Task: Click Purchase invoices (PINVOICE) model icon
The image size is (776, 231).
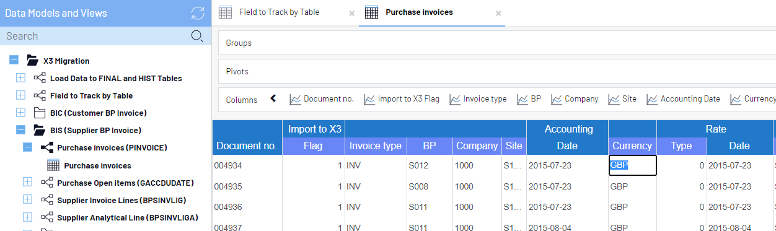Action: 46,147
